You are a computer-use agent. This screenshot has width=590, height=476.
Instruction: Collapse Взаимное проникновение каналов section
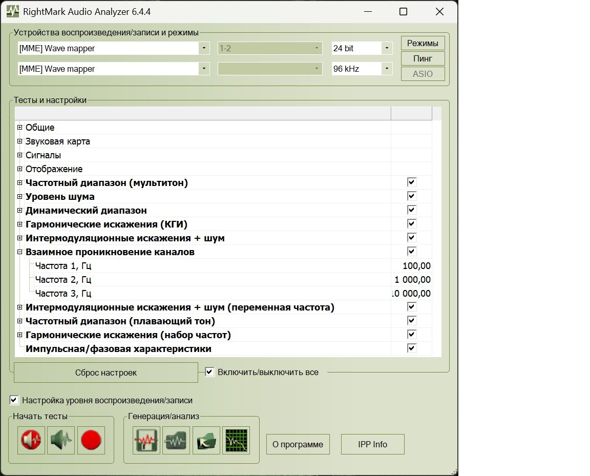click(20, 252)
